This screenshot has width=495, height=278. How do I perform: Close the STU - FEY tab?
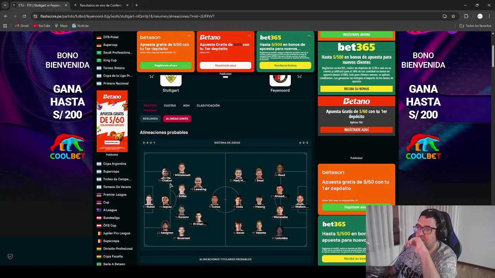(66, 5)
